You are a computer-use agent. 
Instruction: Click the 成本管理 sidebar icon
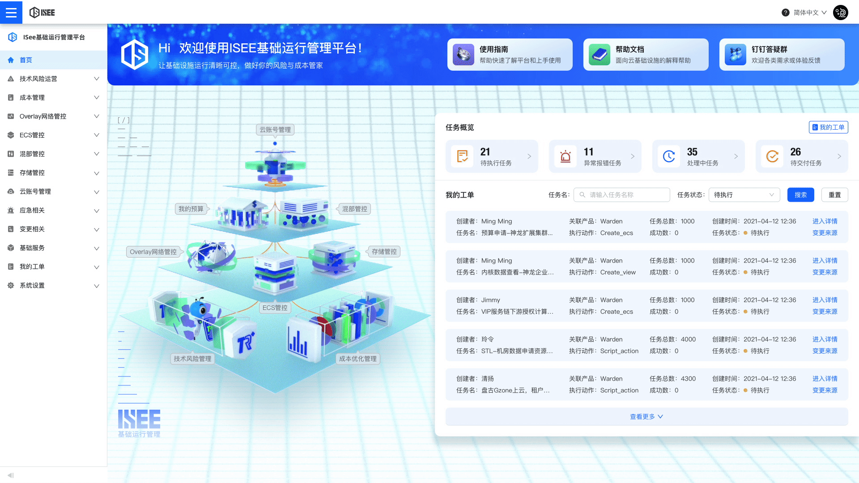10,97
